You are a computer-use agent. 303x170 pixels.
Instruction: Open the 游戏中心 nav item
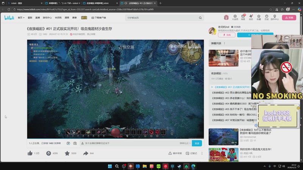pyautogui.click(x=47, y=18)
